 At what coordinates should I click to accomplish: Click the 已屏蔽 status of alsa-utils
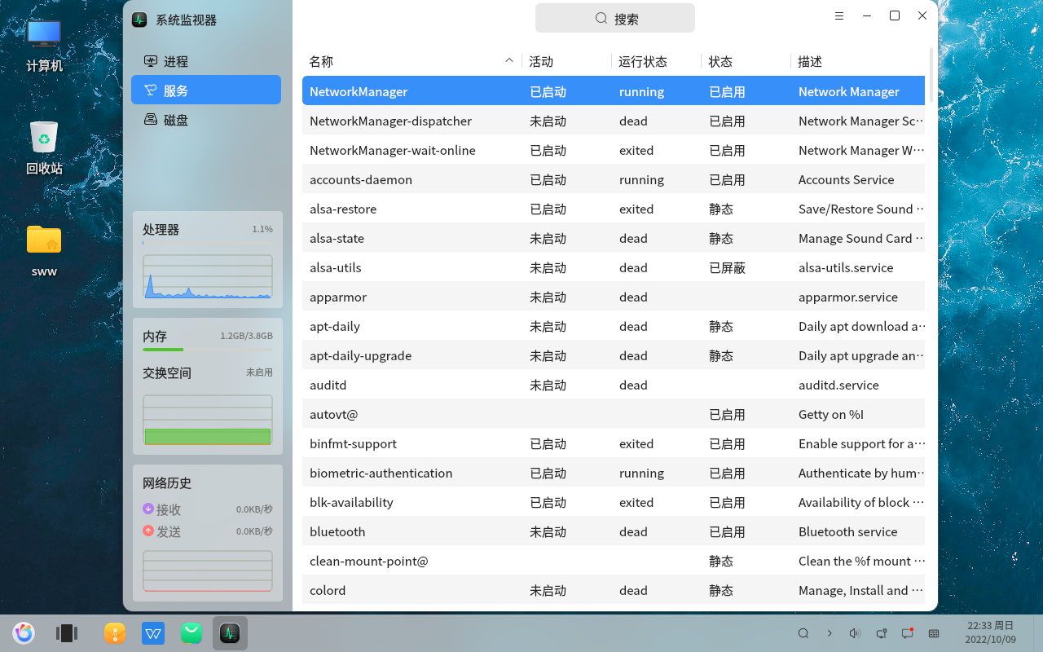tap(727, 267)
